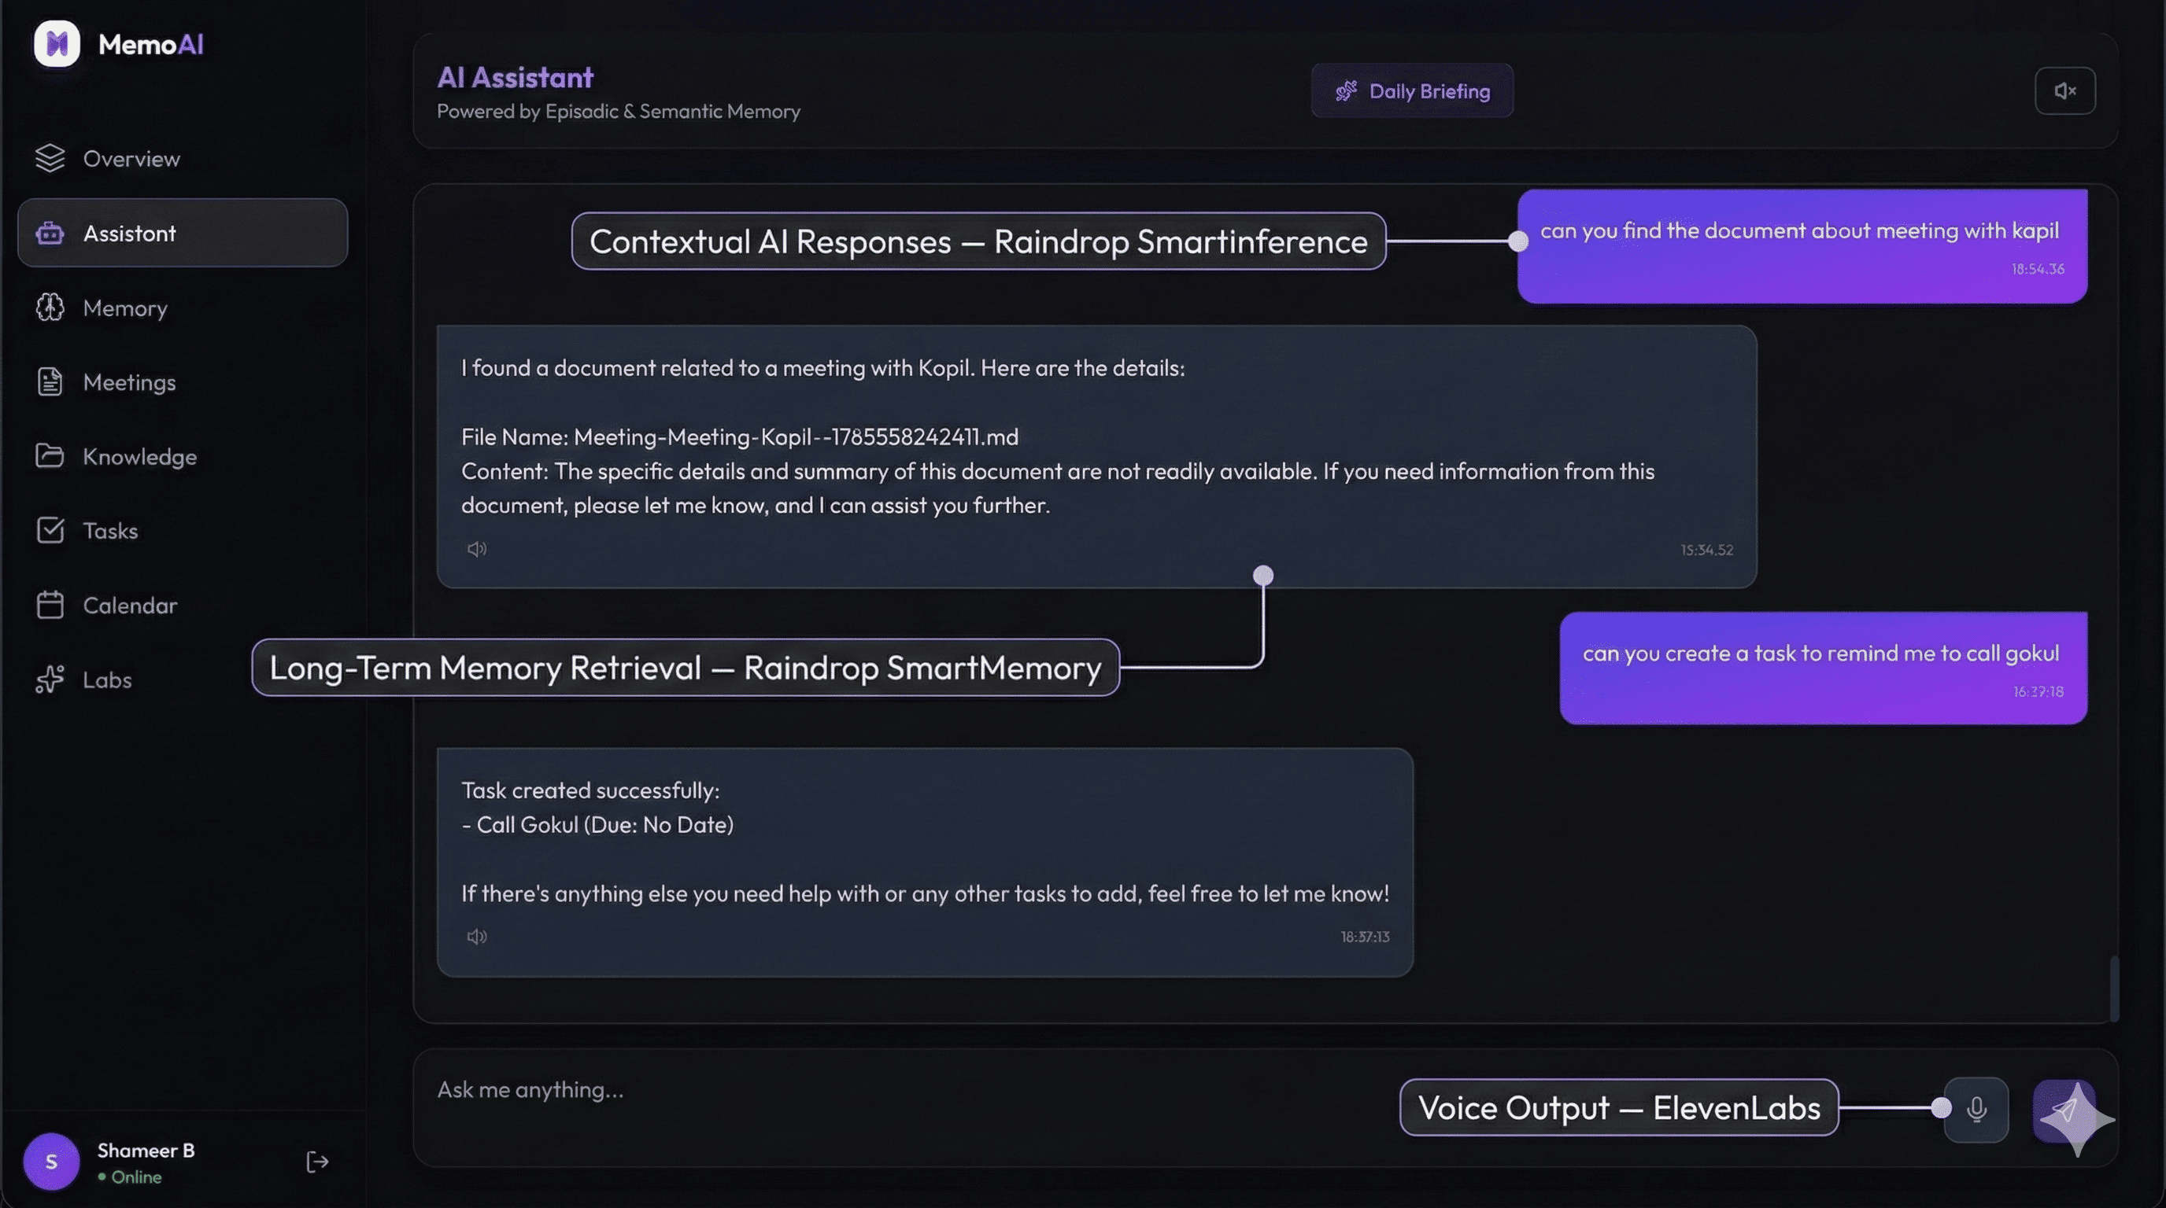This screenshot has width=2166, height=1208.
Task: Toggle the voice mute speaker button
Action: point(2064,90)
